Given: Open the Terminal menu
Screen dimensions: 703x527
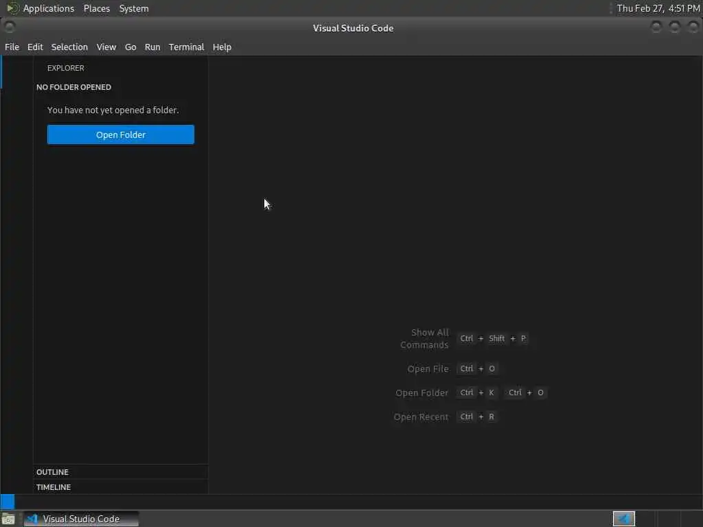Looking at the screenshot, I should (x=187, y=47).
